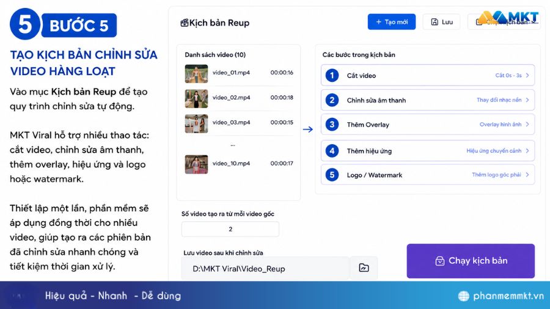
Task: Open folder browser icon beside save path
Action: tap(364, 268)
